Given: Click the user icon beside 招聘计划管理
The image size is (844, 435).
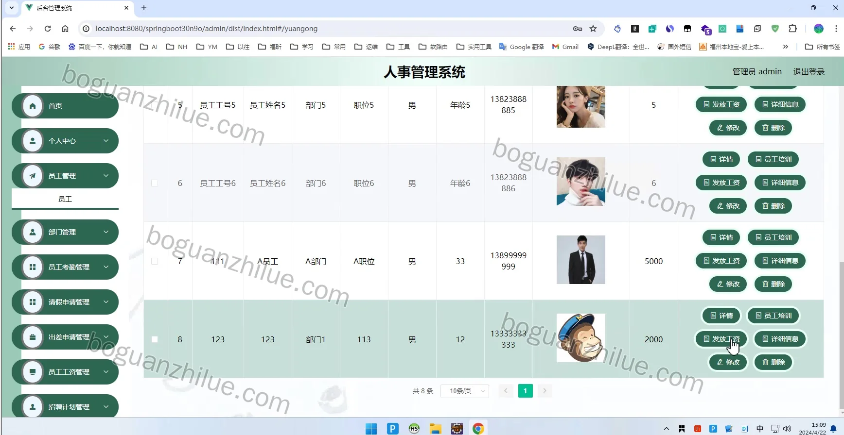Looking at the screenshot, I should click(x=33, y=407).
